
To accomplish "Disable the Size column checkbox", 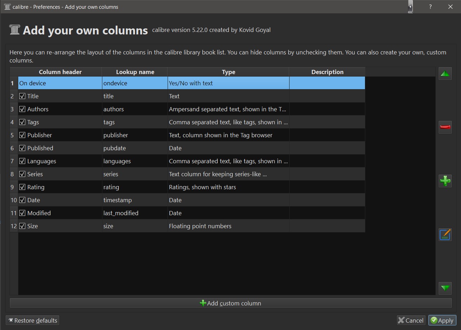I will point(22,226).
